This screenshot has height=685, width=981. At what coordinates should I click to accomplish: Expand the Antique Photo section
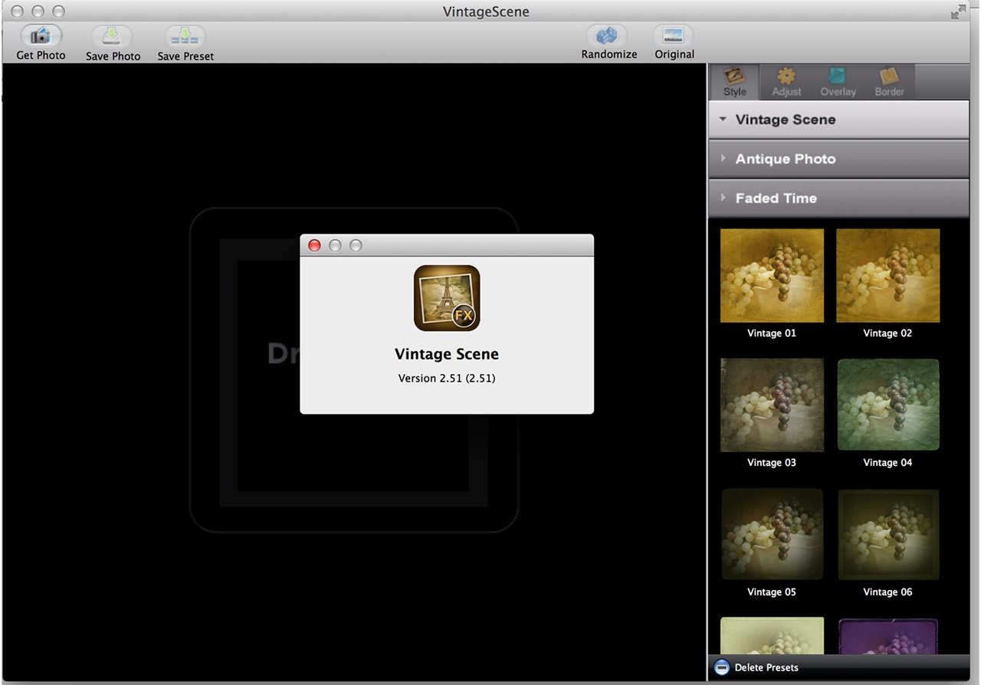click(x=838, y=159)
